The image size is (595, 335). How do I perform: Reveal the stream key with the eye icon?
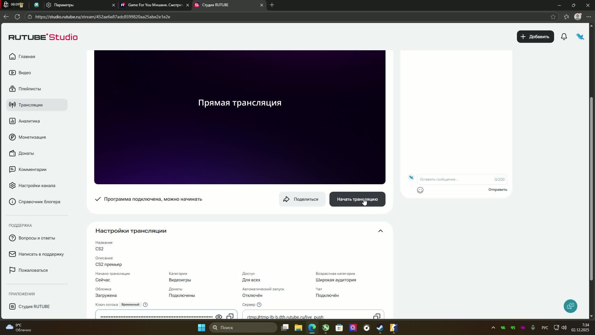(x=219, y=317)
